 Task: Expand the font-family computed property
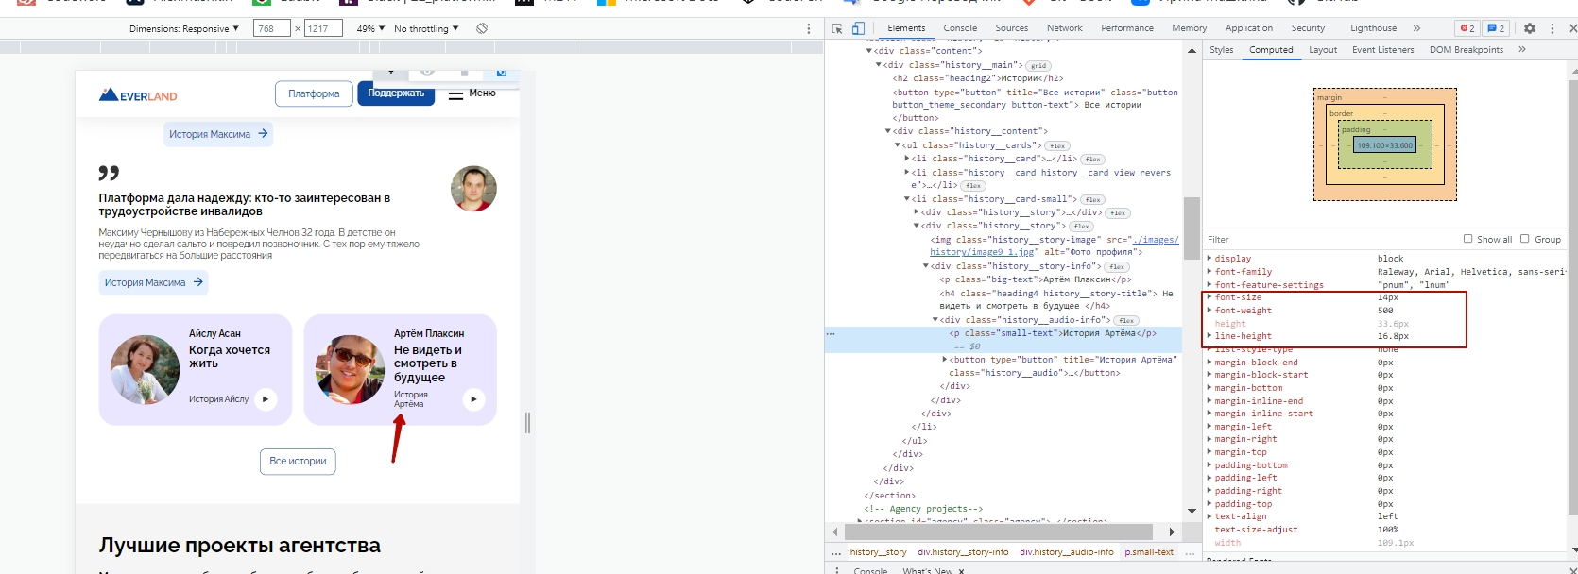pyautogui.click(x=1209, y=272)
